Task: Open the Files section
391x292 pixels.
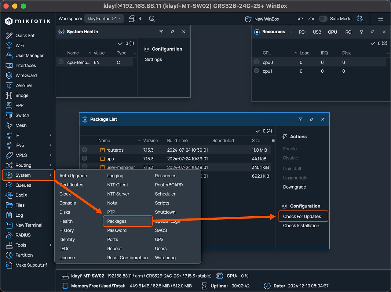Action: [20, 205]
